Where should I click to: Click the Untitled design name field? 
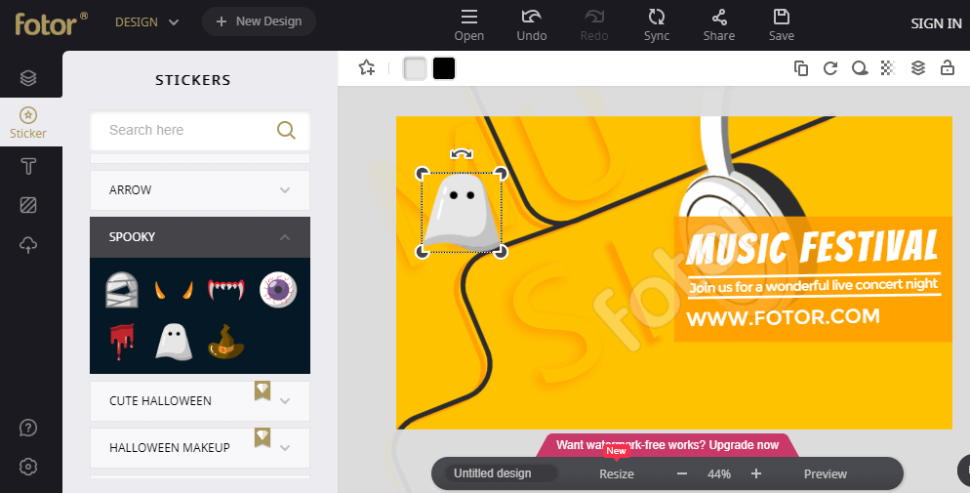coord(501,473)
